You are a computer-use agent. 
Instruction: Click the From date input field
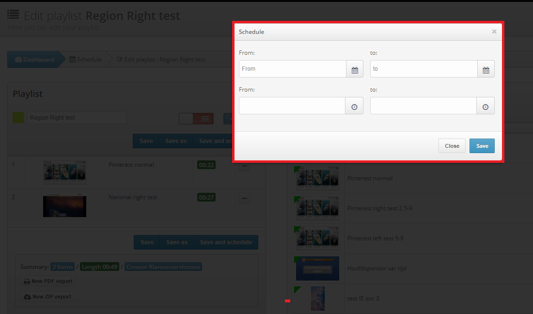pyautogui.click(x=293, y=69)
